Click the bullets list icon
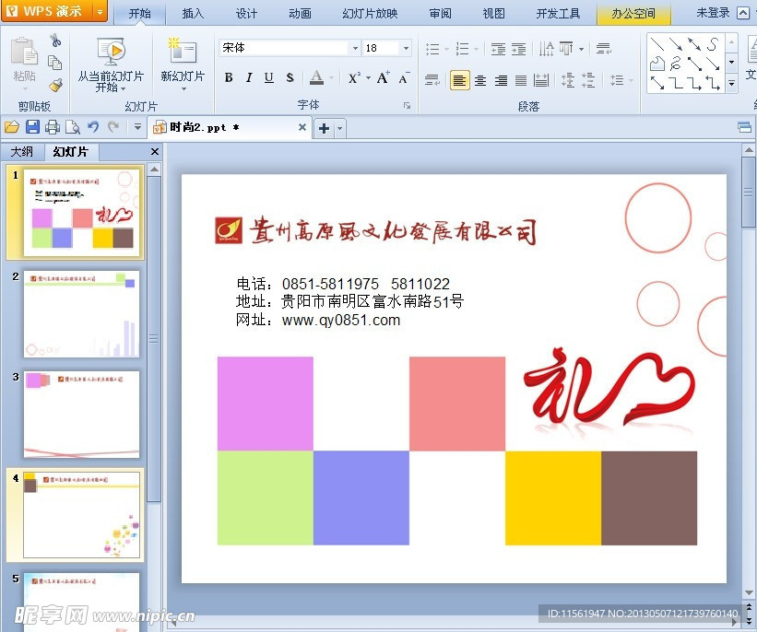 tap(432, 49)
